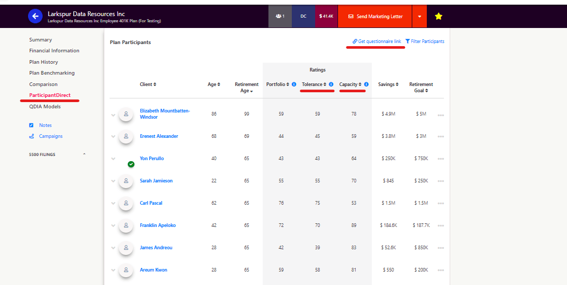The height and width of the screenshot is (285, 567).
Task: Click the $41.4K plan value badge
Action: pos(326,17)
